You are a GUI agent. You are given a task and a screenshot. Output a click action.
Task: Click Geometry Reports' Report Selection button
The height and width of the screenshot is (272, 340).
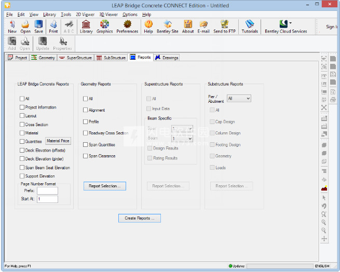click(104, 186)
